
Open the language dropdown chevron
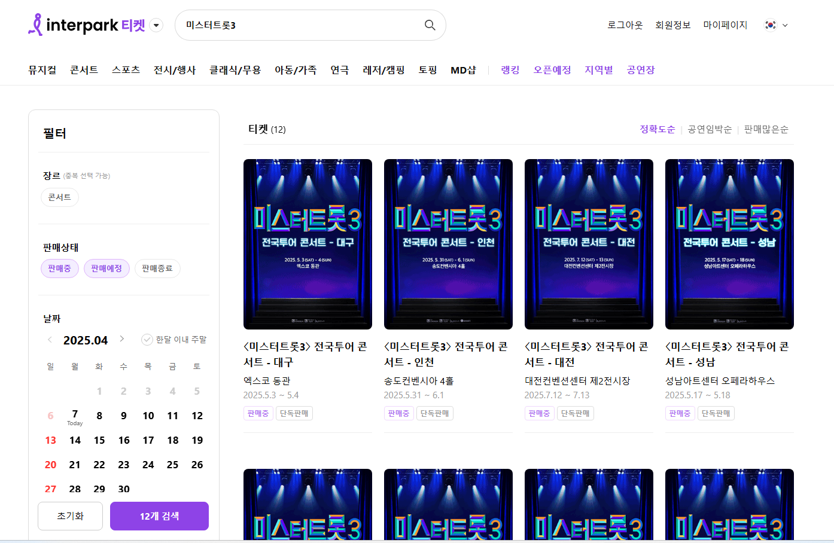click(786, 26)
